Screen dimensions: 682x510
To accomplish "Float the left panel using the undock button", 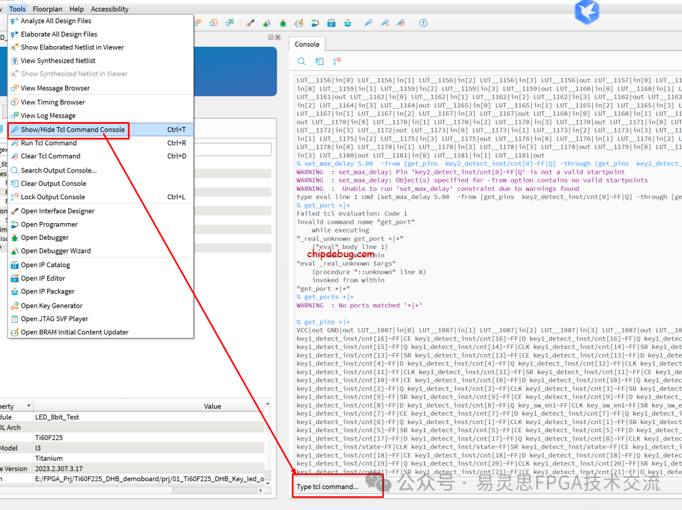I will [271, 37].
